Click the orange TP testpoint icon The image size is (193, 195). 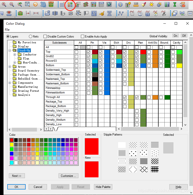(x=102, y=14)
